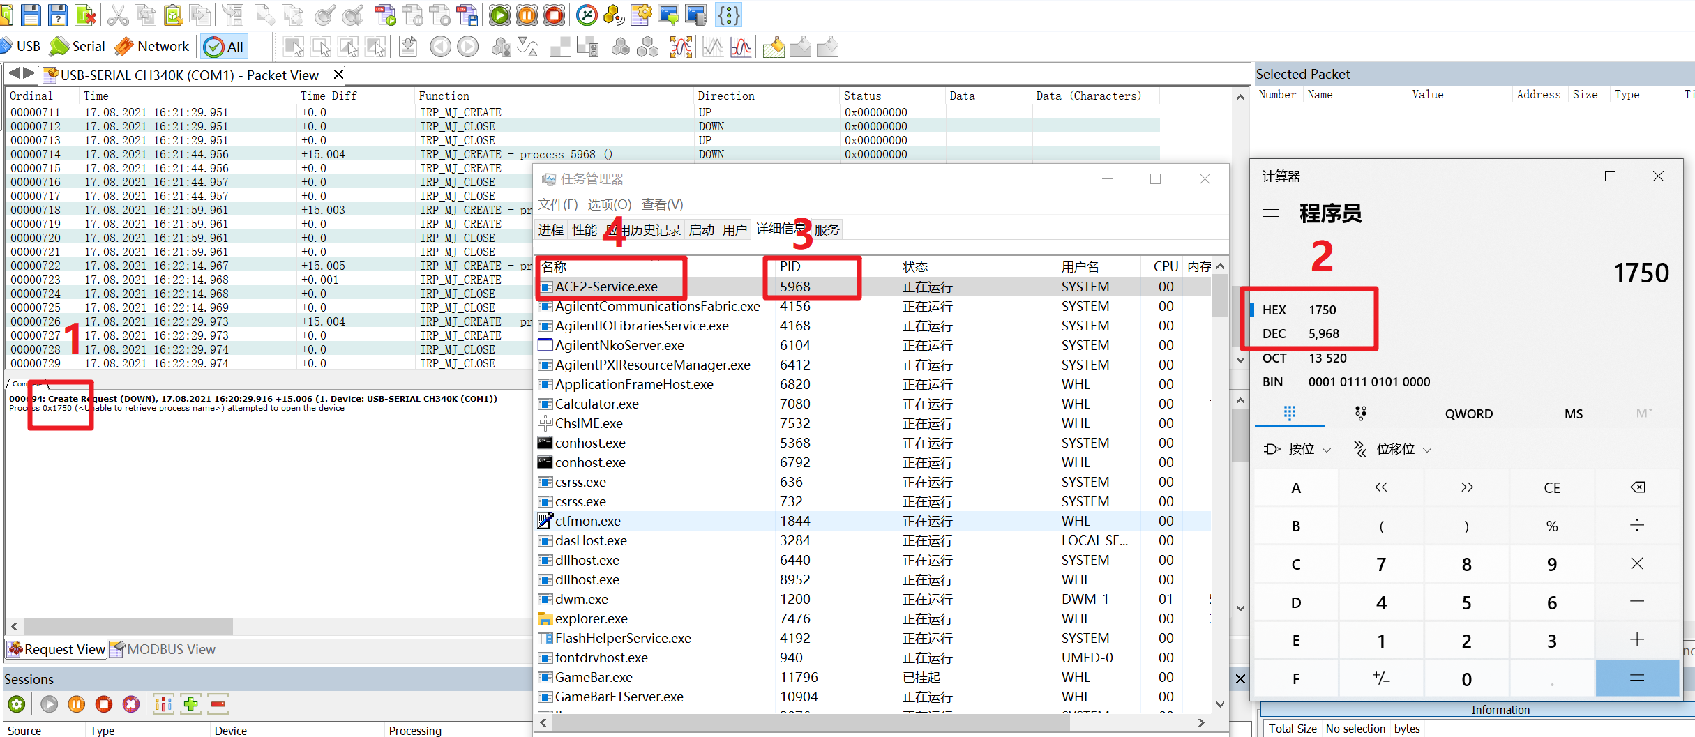1695x737 pixels.
Task: Select BIN base in calculator
Action: [1346, 381]
